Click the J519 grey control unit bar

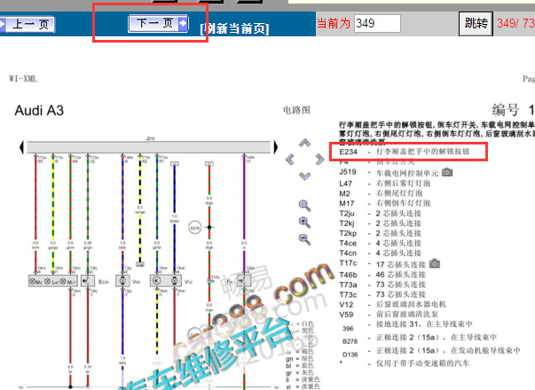point(149,147)
